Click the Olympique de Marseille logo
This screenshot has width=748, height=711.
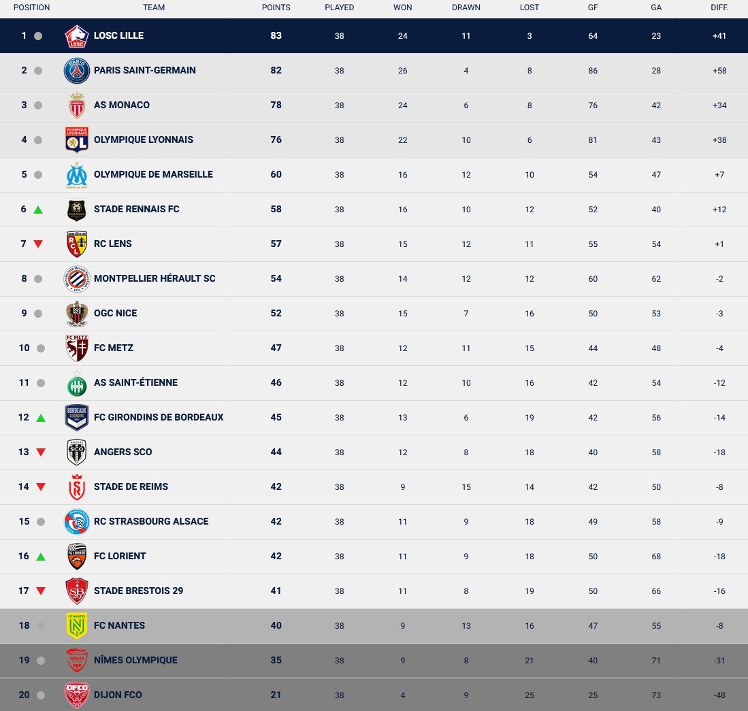[x=76, y=175]
